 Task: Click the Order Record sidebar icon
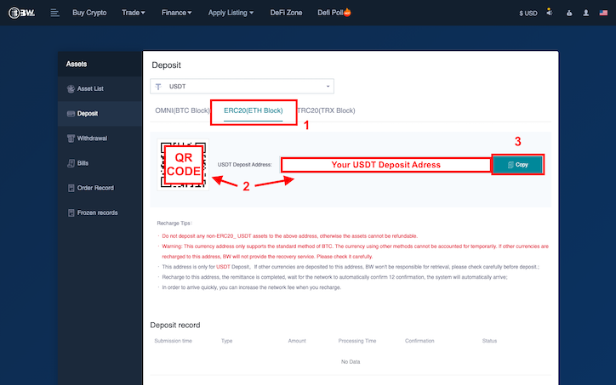pos(71,188)
